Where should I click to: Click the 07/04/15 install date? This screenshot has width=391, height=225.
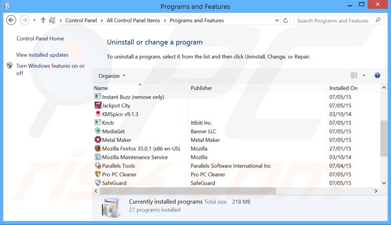[340, 166]
